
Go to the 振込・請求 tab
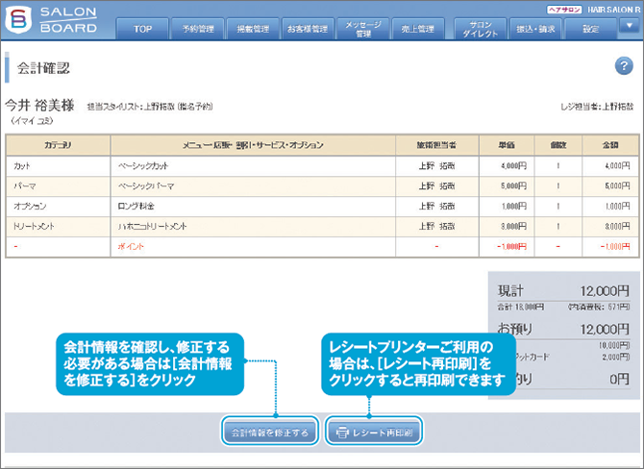(x=537, y=29)
